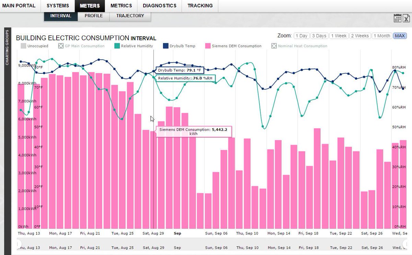
Task: Open the Diagnostics menu
Action: [x=160, y=6]
